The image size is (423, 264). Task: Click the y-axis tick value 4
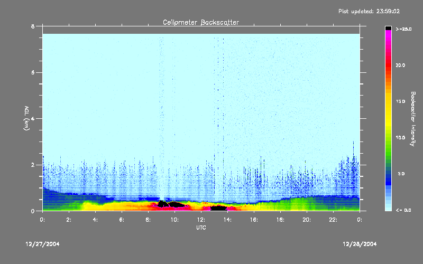33,119
